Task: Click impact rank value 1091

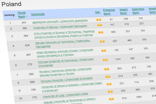Action: click(139, 97)
